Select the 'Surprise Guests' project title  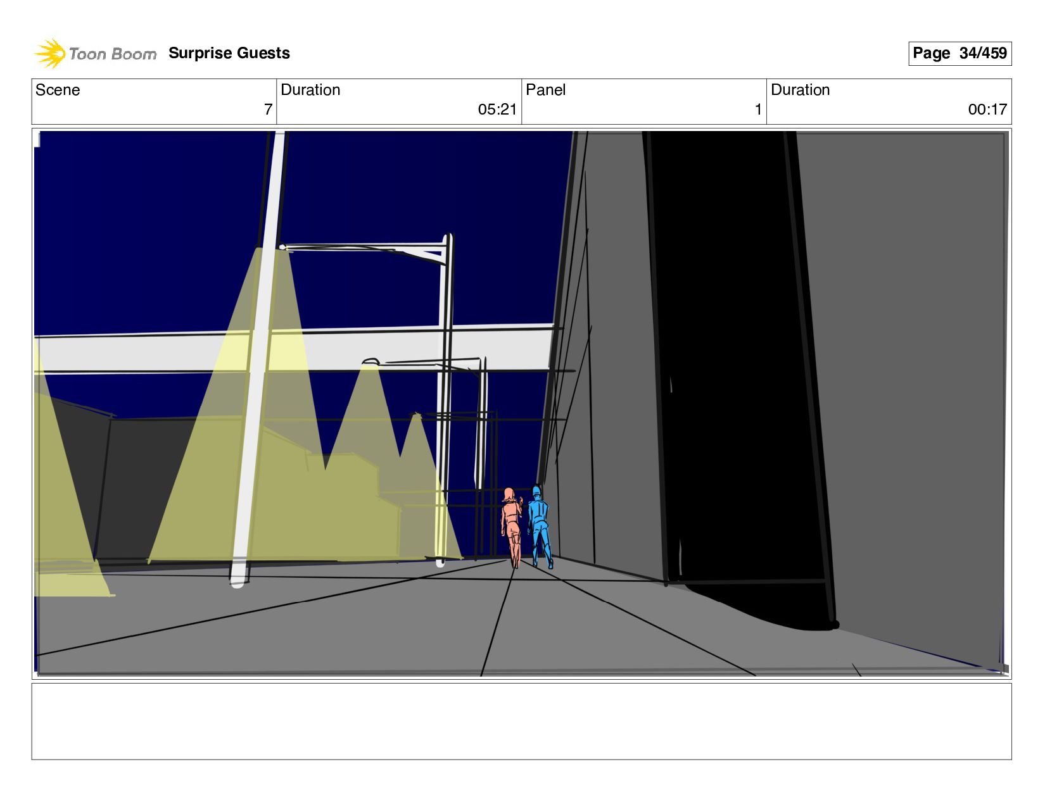click(x=229, y=53)
